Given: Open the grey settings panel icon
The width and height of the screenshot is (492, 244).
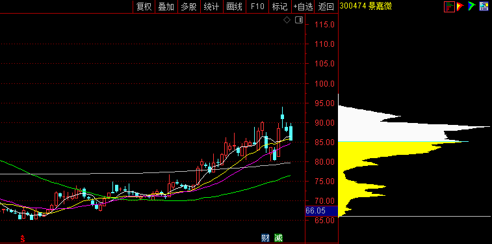Looking at the screenshot, I should [484, 7].
